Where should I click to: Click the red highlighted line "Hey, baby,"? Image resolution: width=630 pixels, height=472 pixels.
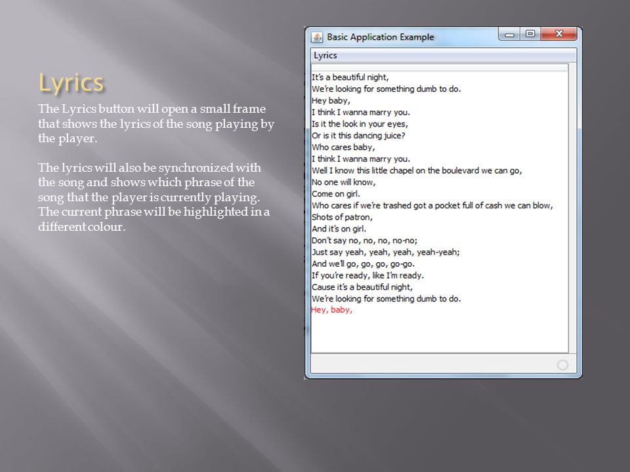tap(332, 310)
